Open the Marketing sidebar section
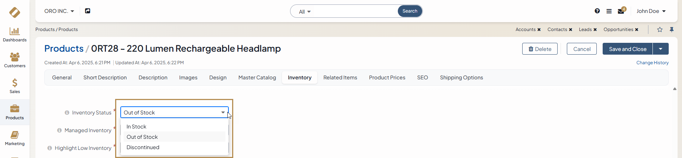This screenshot has width=682, height=158. coord(15,138)
